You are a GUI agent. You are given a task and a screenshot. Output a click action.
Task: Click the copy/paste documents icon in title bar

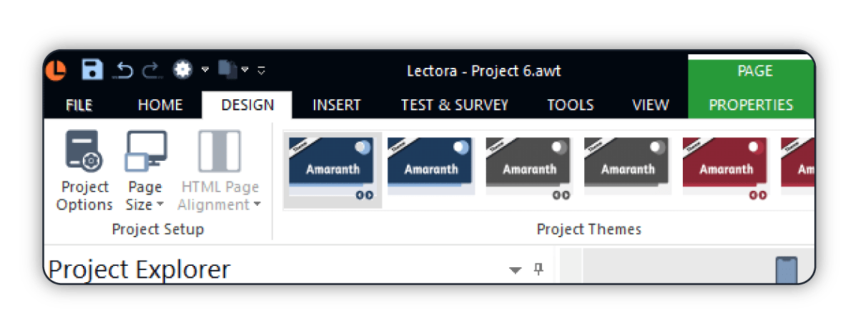(x=227, y=69)
